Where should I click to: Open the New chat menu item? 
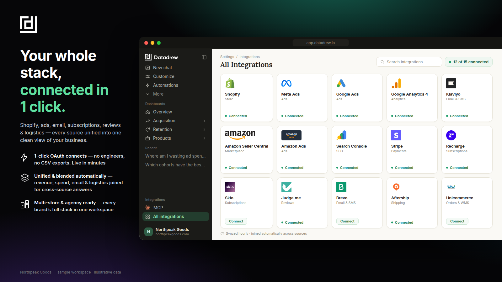[x=176, y=68]
